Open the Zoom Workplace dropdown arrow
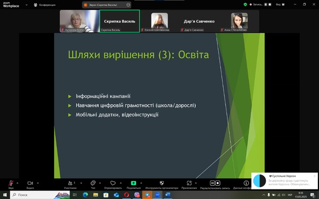 27,5
